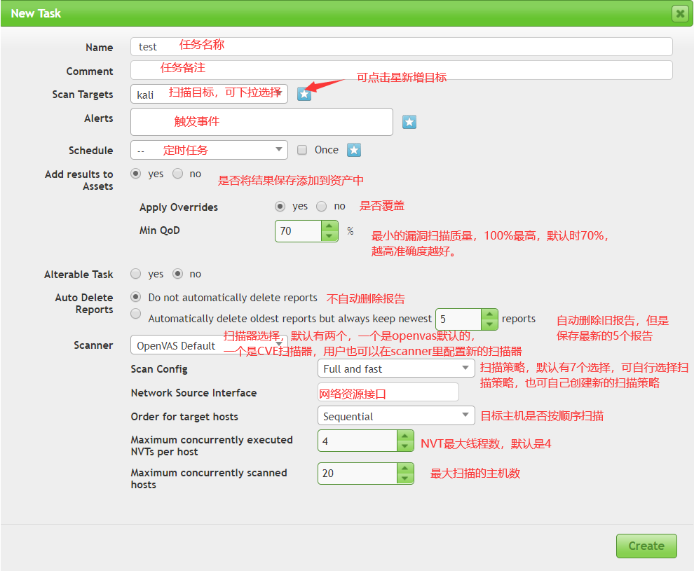Enable the Once schedule checkbox
The image size is (694, 573).
[x=302, y=150]
